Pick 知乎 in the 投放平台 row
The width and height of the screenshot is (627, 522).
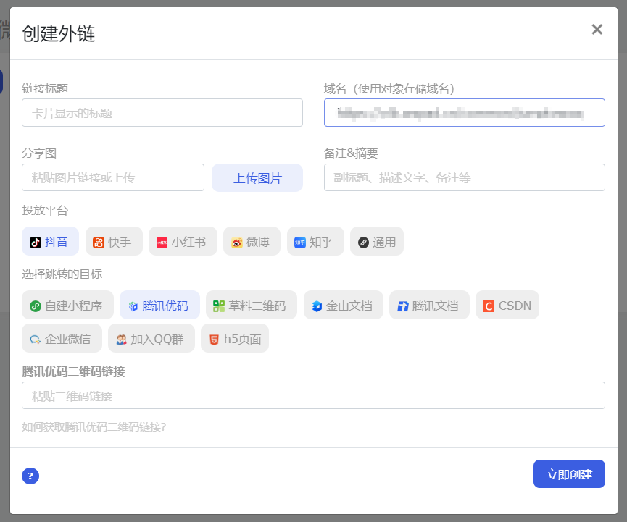315,241
